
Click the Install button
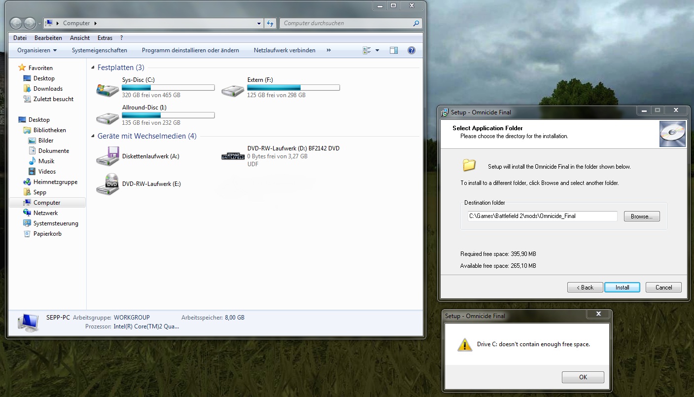(x=622, y=288)
